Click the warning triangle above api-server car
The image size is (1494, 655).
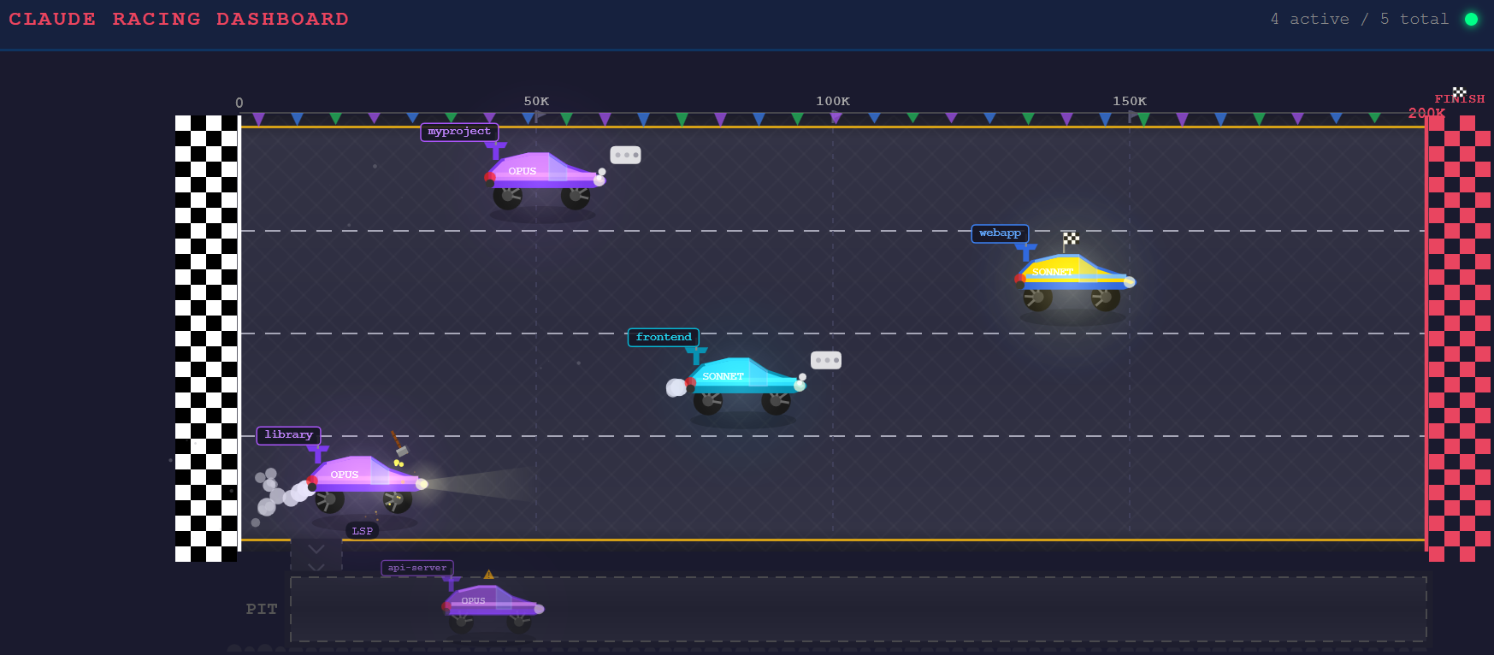(x=488, y=575)
